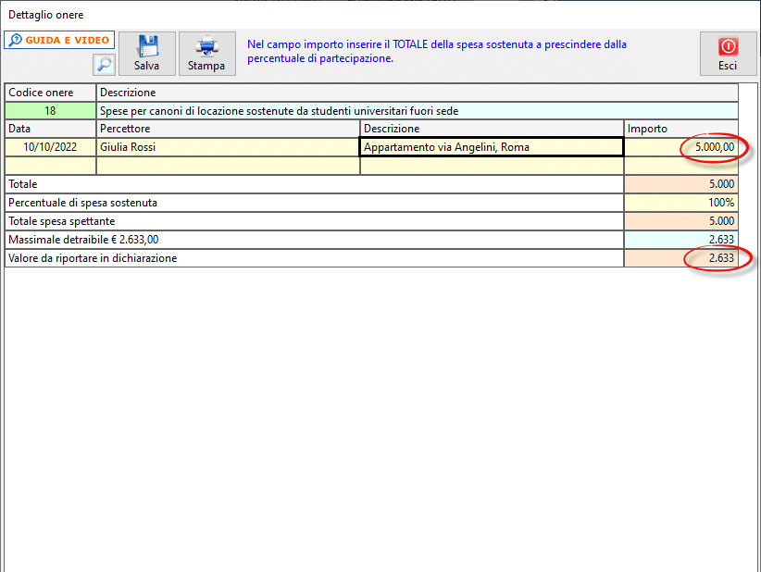Click the empty Descrizione cell in second row
This screenshot has width=761, height=572.
click(x=492, y=166)
